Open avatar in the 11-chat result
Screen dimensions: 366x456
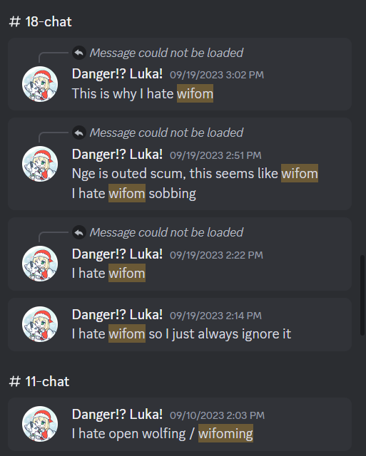tap(40, 424)
